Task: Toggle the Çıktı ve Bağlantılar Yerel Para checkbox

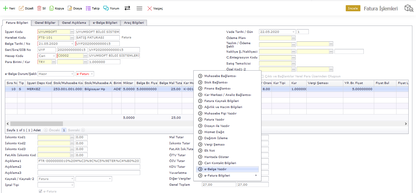Action: [x=262, y=76]
